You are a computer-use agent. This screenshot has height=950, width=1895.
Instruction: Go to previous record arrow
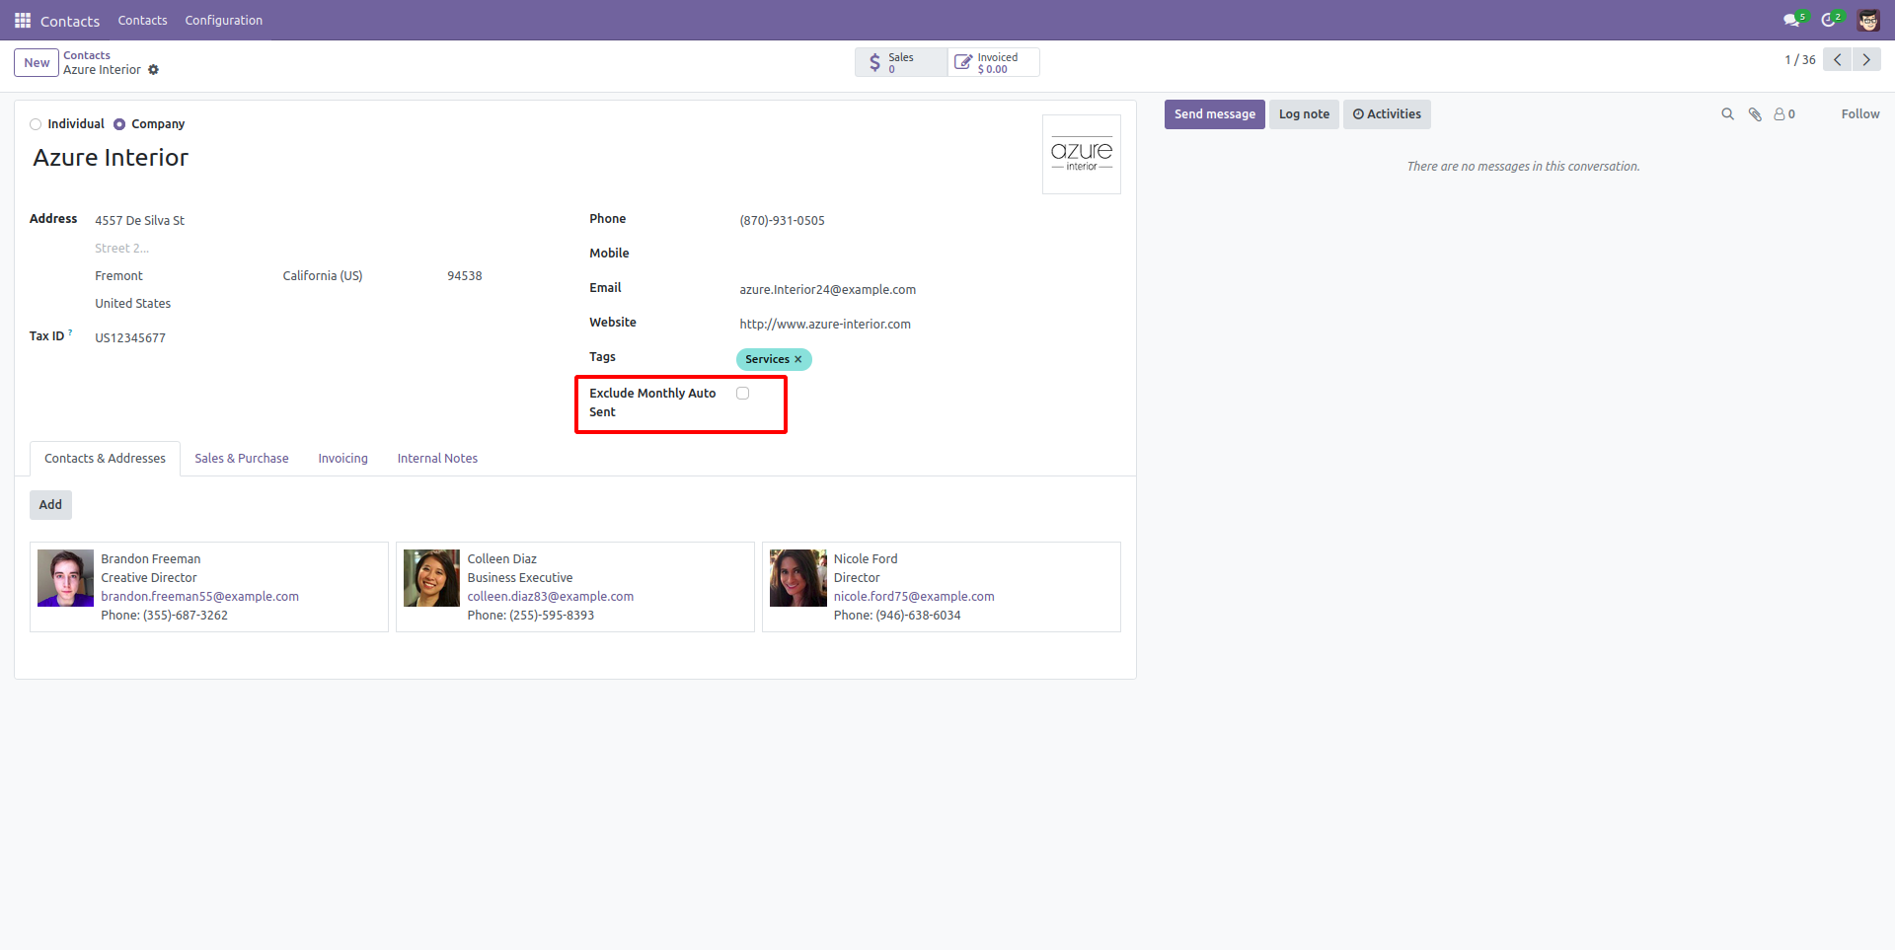1837,60
